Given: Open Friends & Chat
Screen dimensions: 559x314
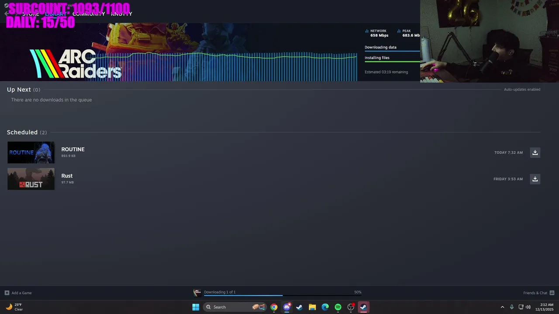Looking at the screenshot, I should [x=535, y=293].
